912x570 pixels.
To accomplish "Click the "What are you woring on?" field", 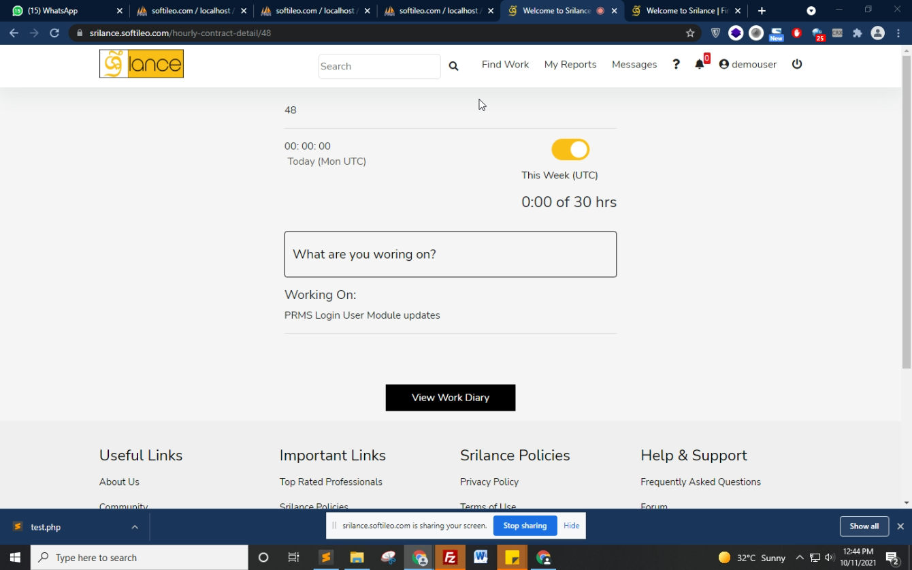I will pyautogui.click(x=451, y=254).
